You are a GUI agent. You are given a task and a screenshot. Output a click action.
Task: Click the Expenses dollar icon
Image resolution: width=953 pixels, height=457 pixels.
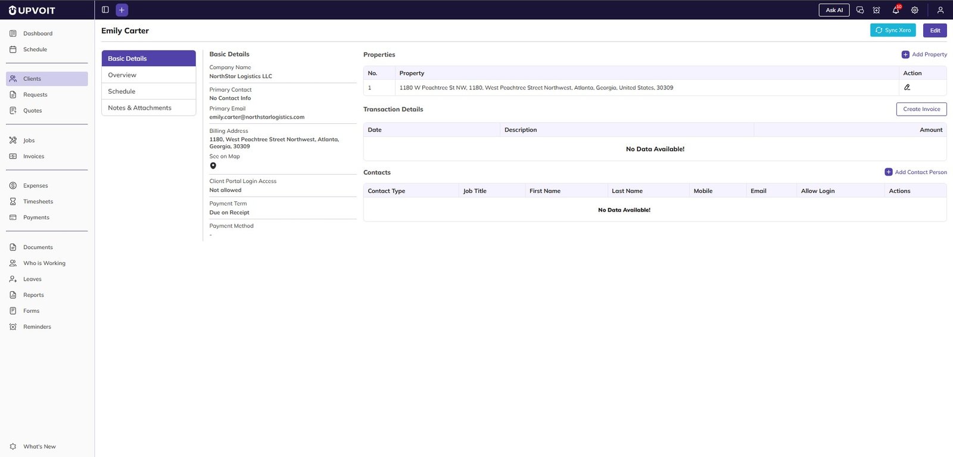[x=13, y=186]
